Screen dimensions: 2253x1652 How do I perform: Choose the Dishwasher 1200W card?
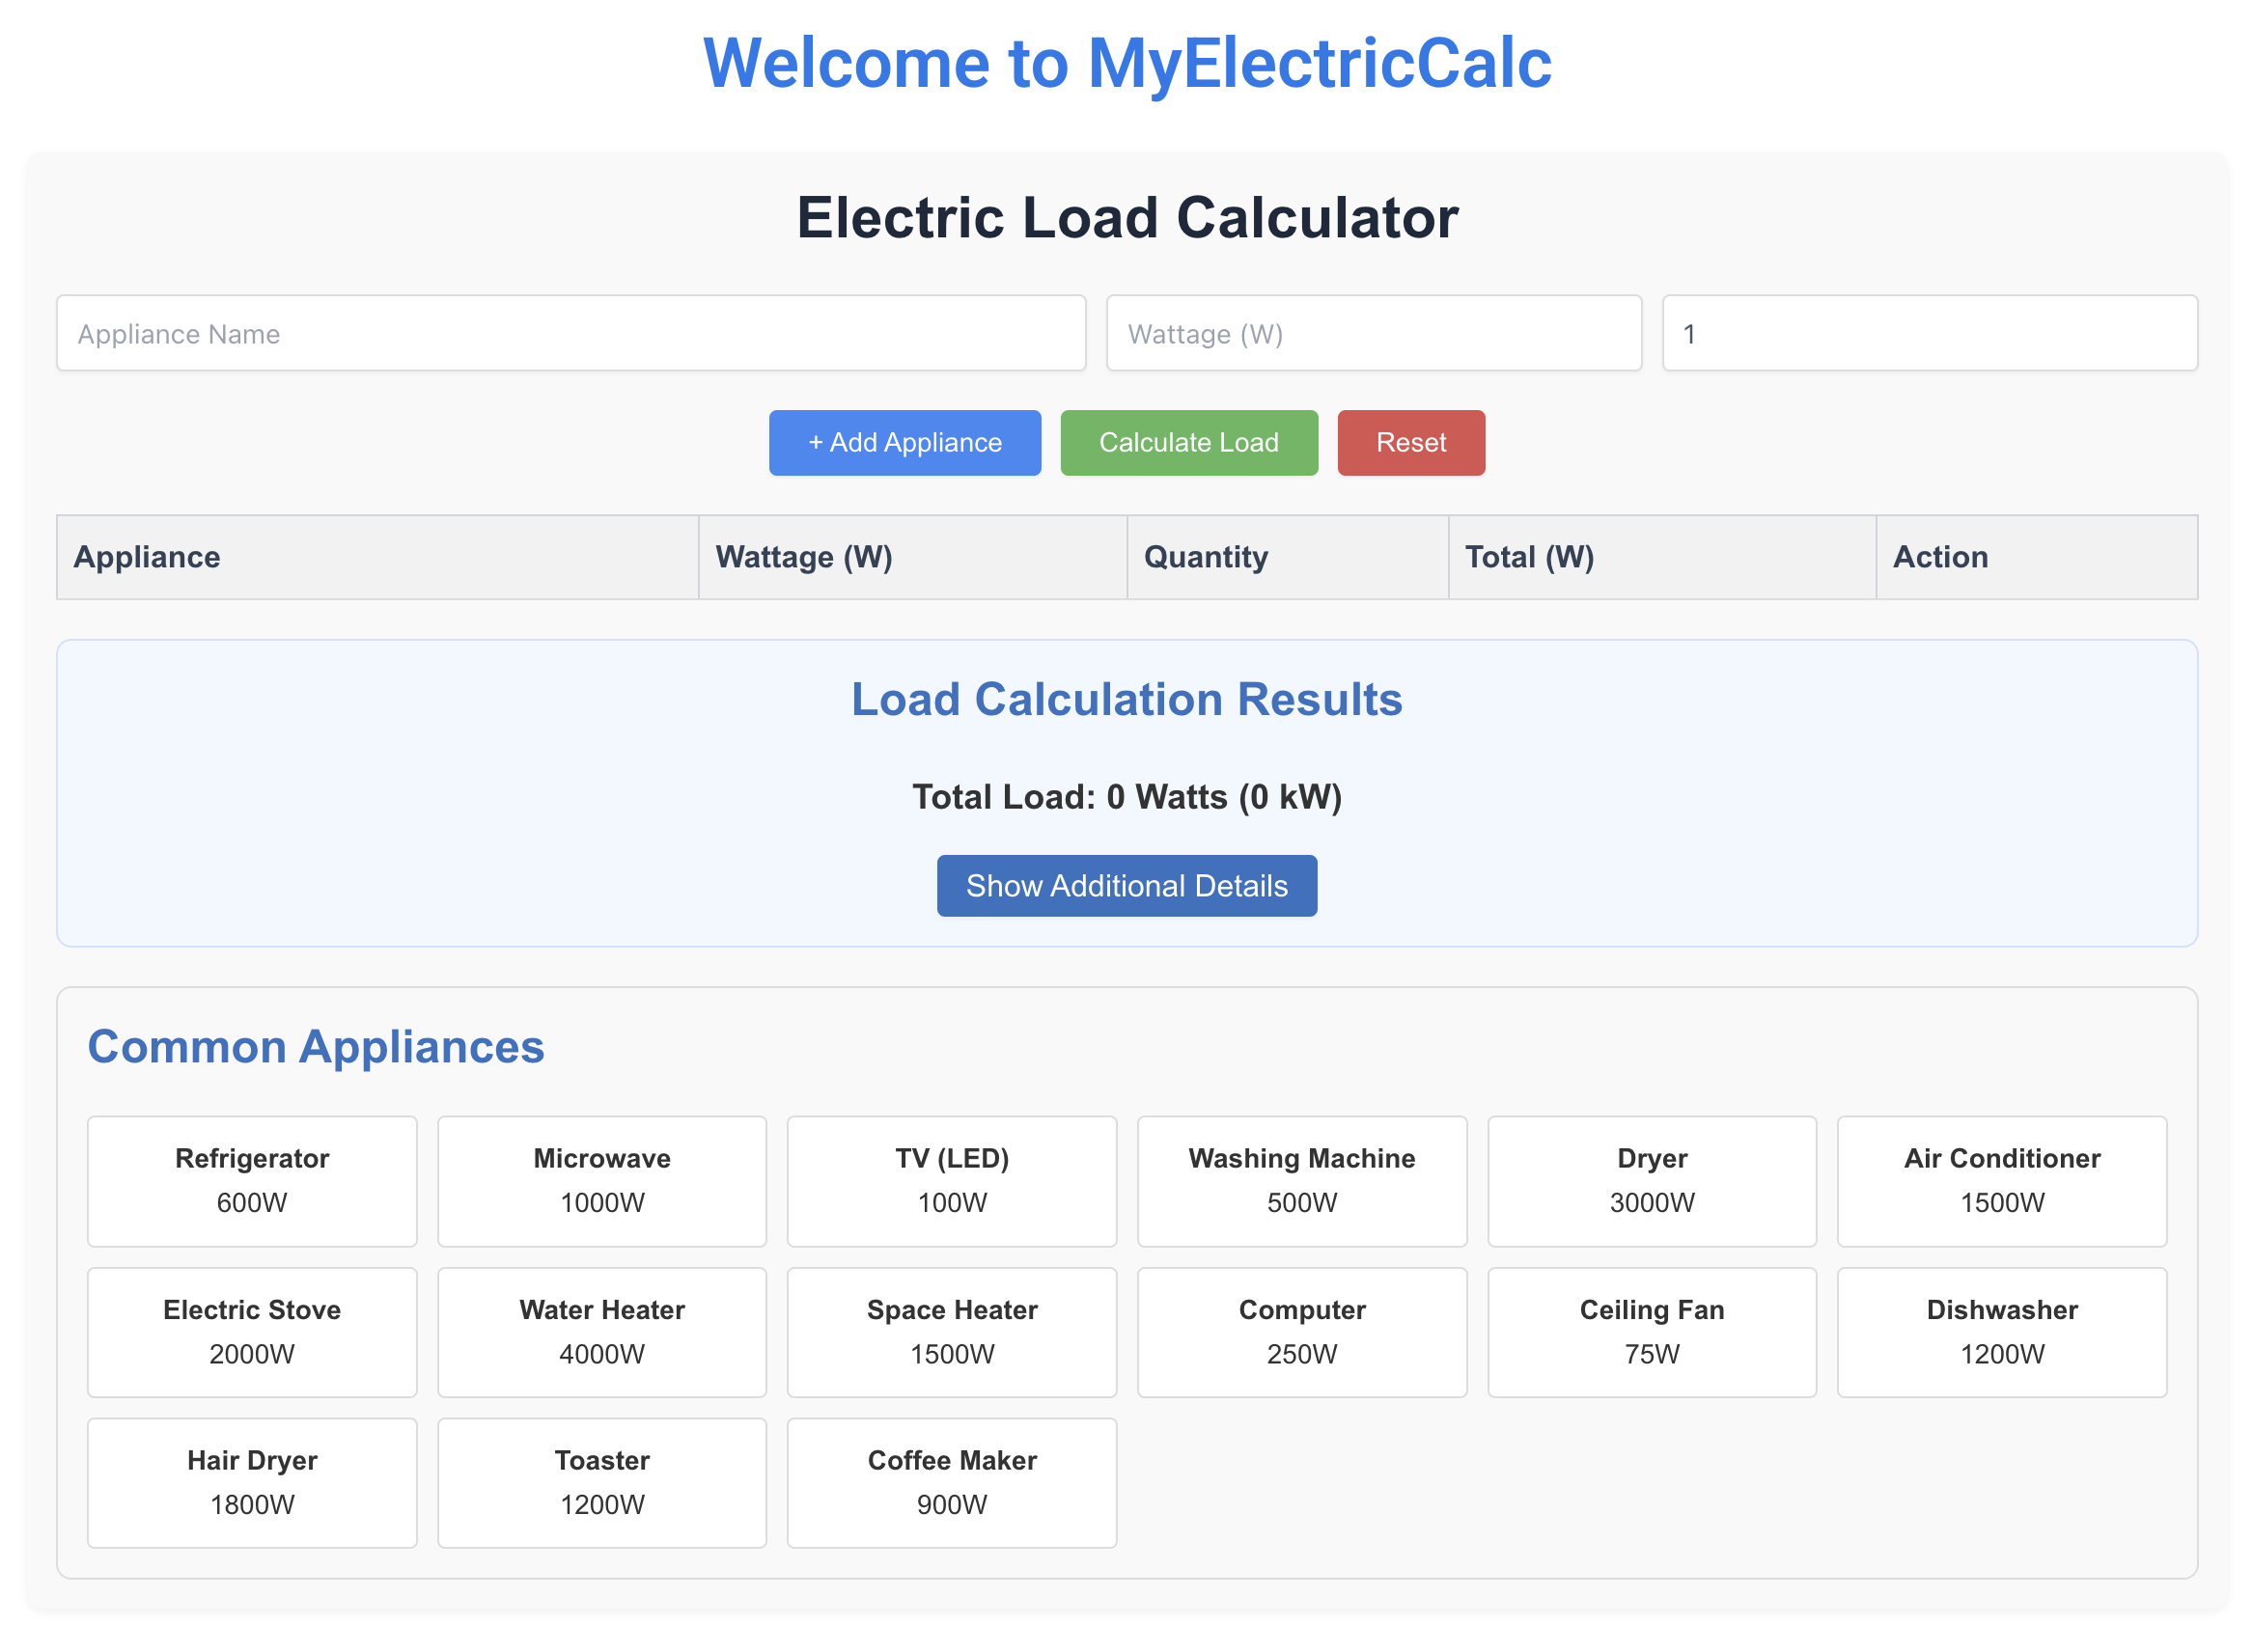2002,1332
